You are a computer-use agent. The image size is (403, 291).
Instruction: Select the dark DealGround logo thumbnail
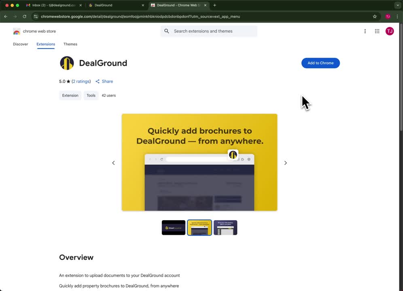(x=174, y=228)
